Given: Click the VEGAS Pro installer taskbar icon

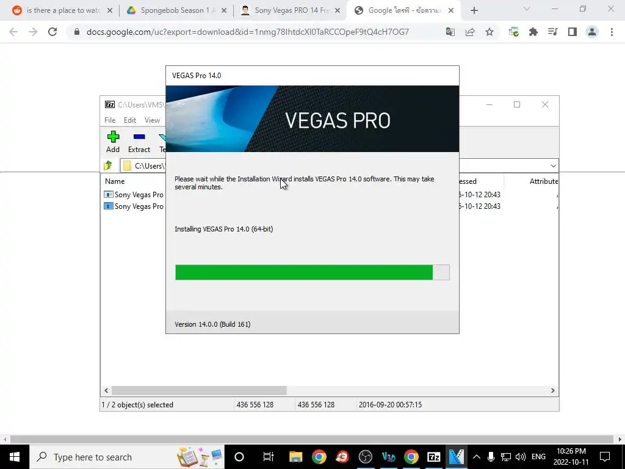Looking at the screenshot, I should tap(457, 457).
